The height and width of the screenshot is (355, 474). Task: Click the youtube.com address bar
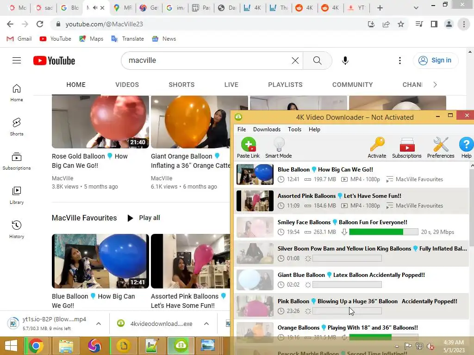(209, 24)
